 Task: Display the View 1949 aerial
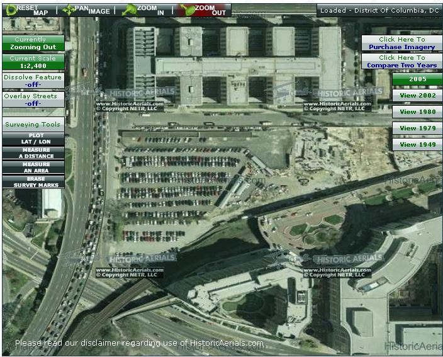tap(417, 145)
